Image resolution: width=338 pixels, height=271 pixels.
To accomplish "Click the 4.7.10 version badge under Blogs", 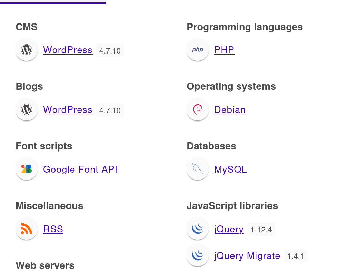I will (110, 110).
